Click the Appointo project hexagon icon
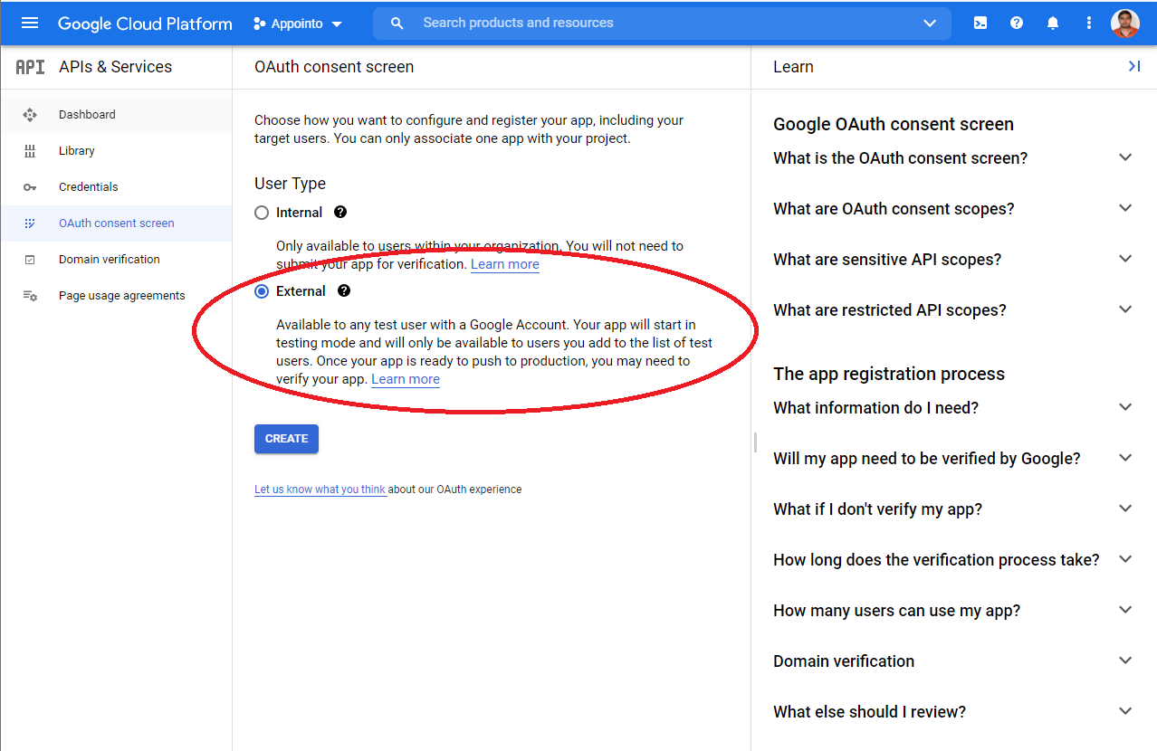1157x751 pixels. (260, 24)
